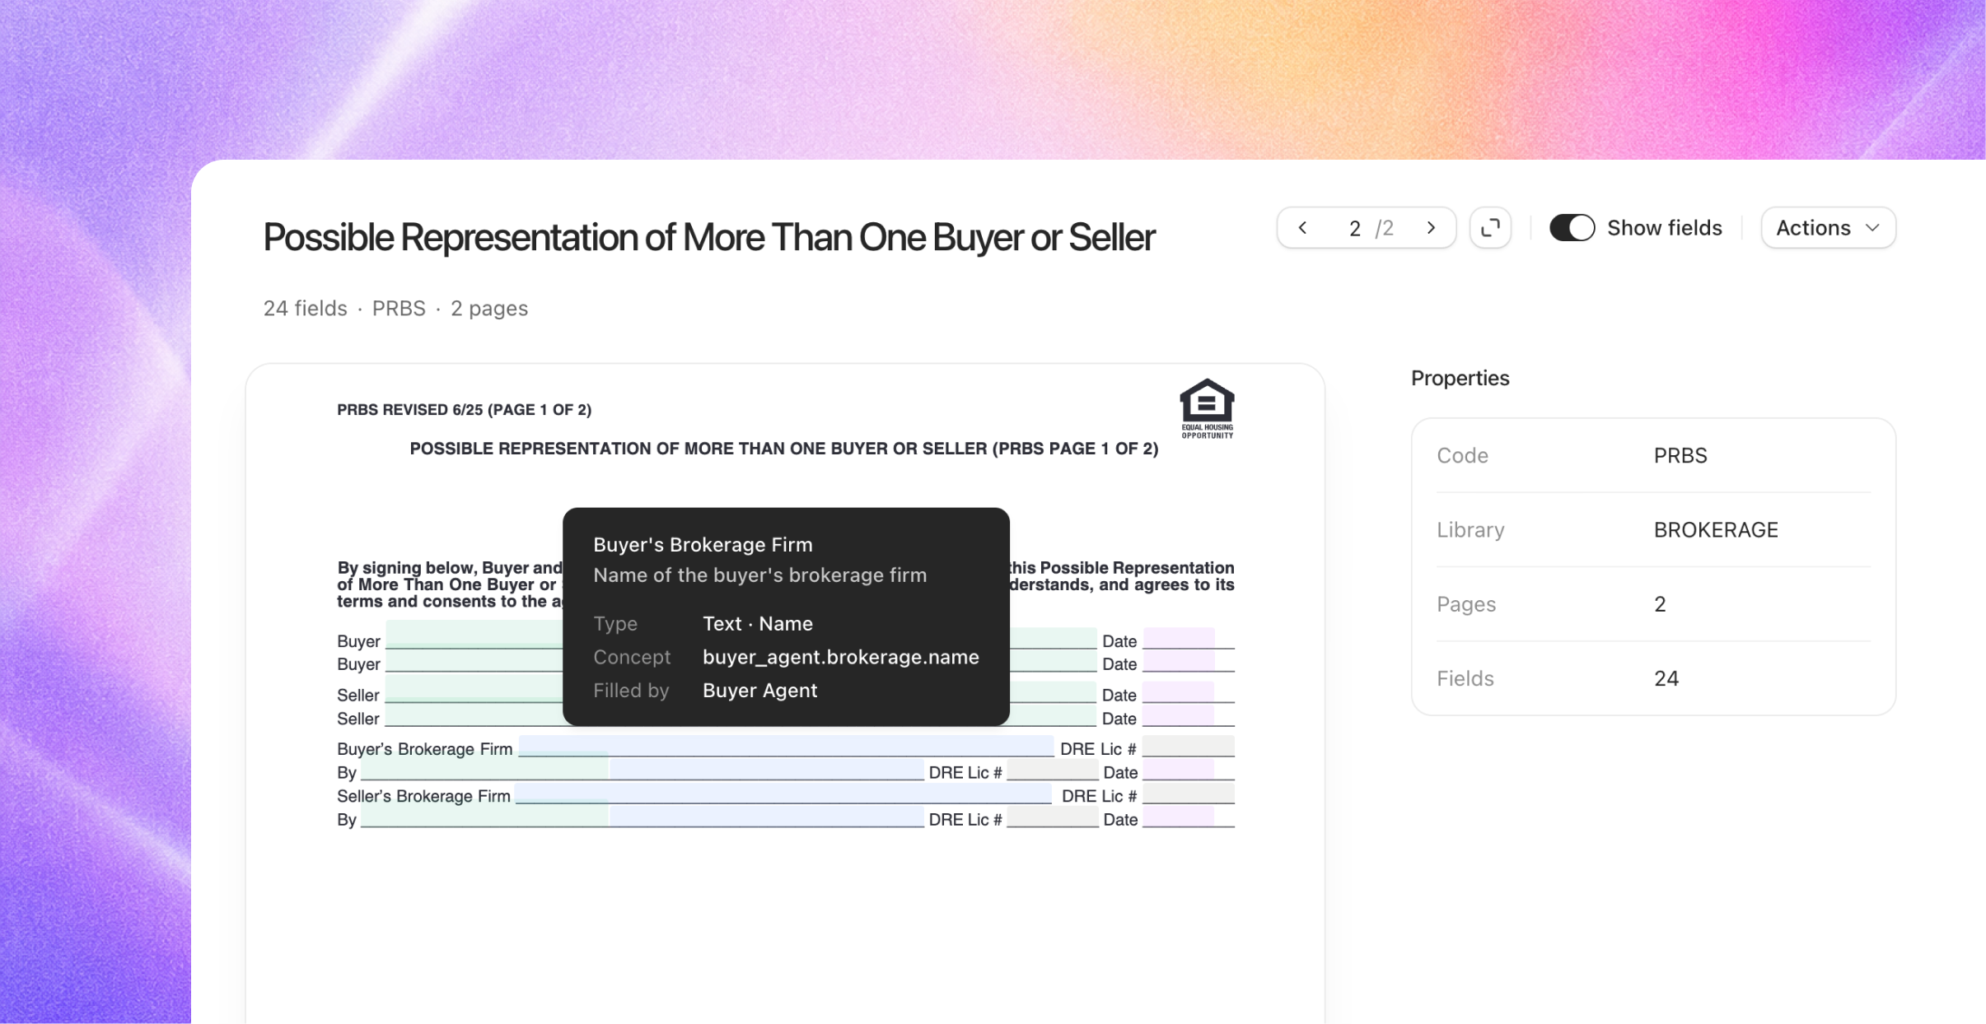Click the Properties panel heading
The image size is (1986, 1024).
coord(1460,378)
